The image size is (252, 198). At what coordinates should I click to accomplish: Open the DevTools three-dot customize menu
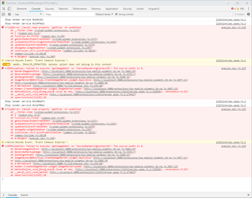[248, 9]
